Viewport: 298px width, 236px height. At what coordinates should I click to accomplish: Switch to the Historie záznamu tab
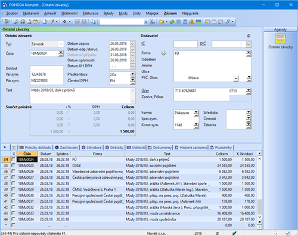191,147
